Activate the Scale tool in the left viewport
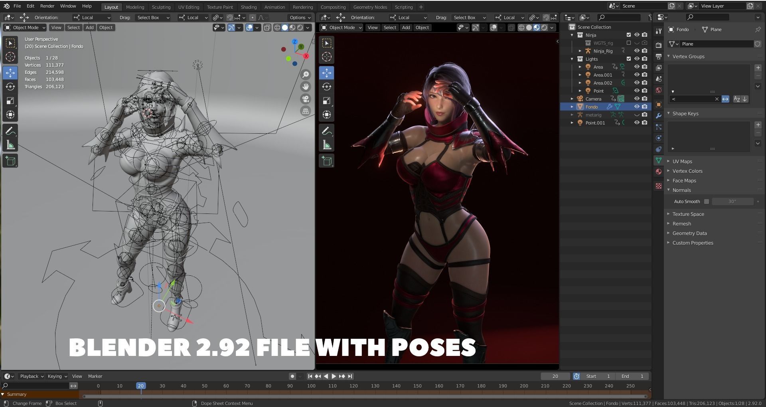 click(10, 101)
